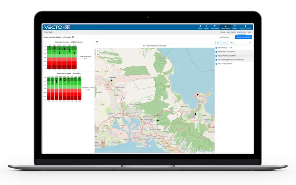
Task: Click the All selection button
Action: tap(218, 43)
